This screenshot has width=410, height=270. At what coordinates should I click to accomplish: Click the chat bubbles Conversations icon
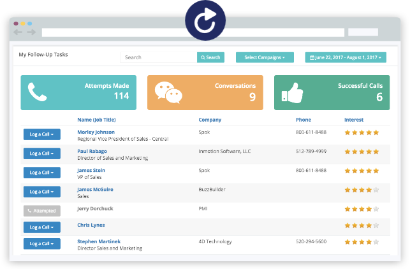tap(168, 92)
